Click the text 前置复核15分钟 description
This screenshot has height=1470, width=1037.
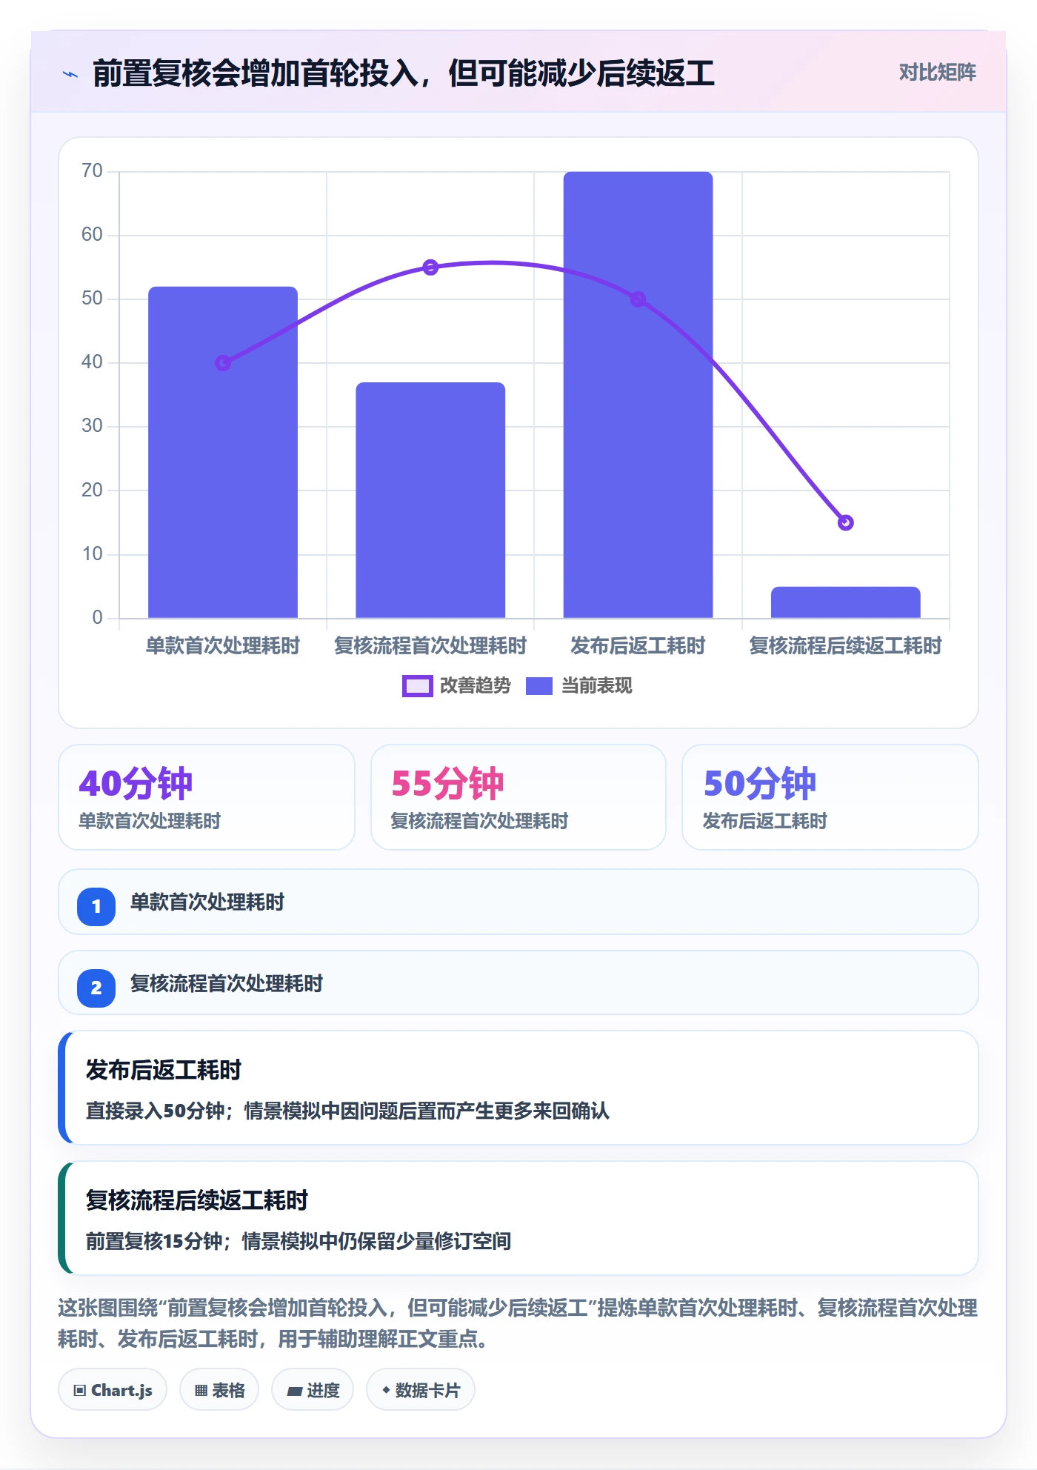[299, 1241]
